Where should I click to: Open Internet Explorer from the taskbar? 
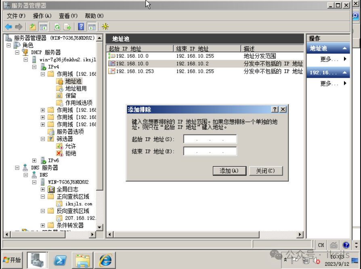click(x=105, y=260)
